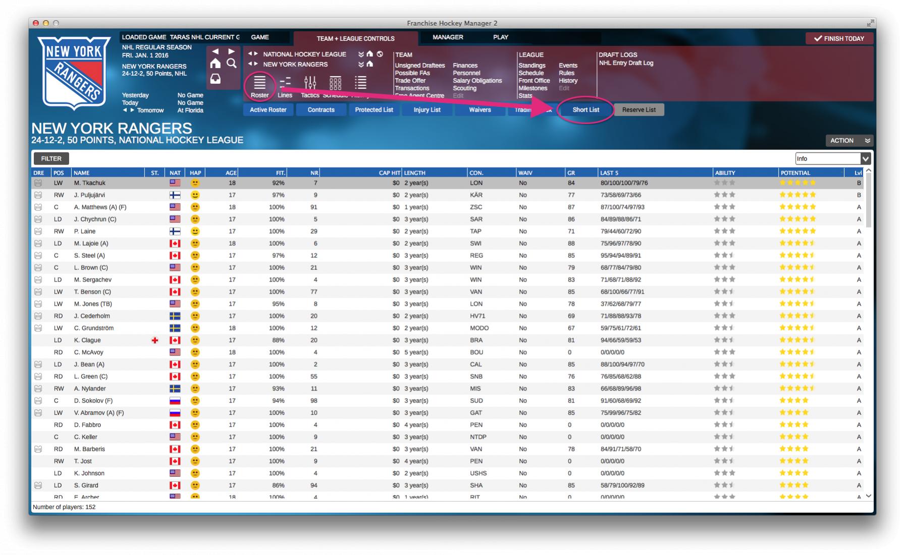Open the Standings link under League
This screenshot has width=905, height=555.
pyautogui.click(x=531, y=66)
